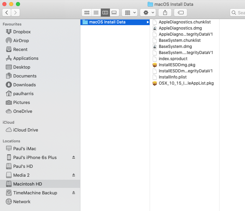The width and height of the screenshot is (245, 211).
Task: Zoom window with green button
Action: [18, 4]
